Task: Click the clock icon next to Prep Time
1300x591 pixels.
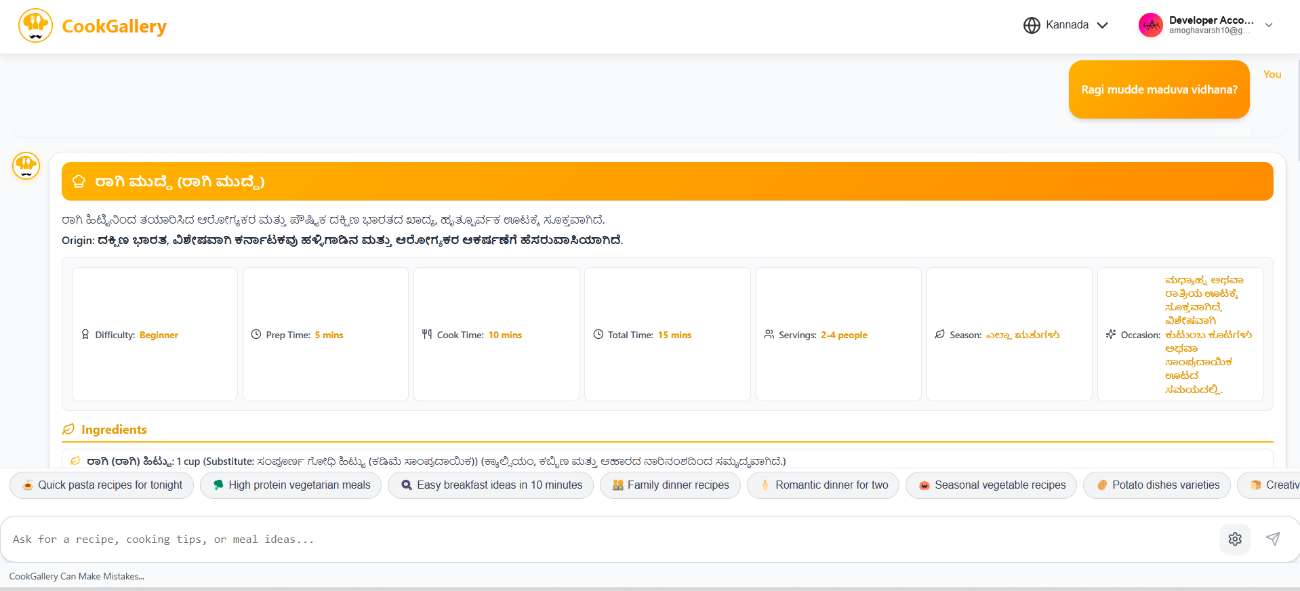Action: [x=256, y=334]
